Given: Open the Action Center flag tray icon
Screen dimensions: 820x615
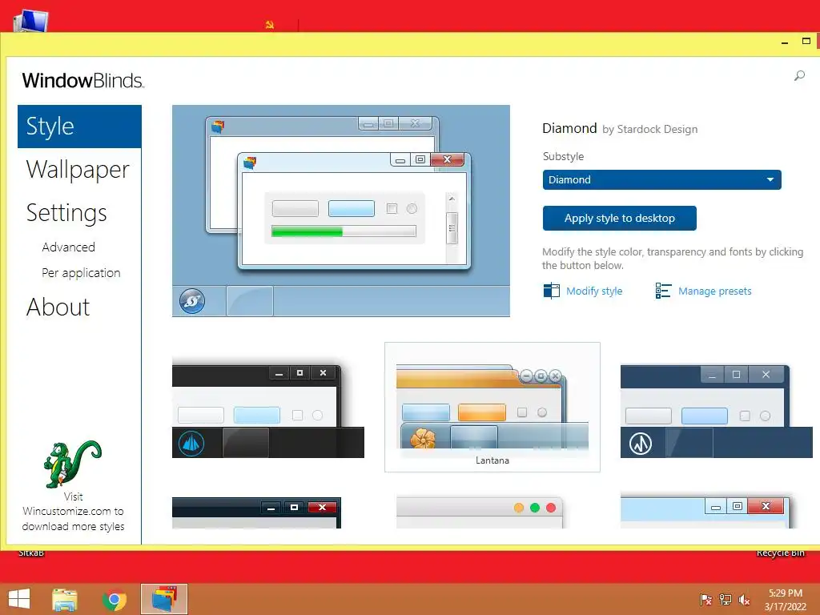Looking at the screenshot, I should (705, 600).
